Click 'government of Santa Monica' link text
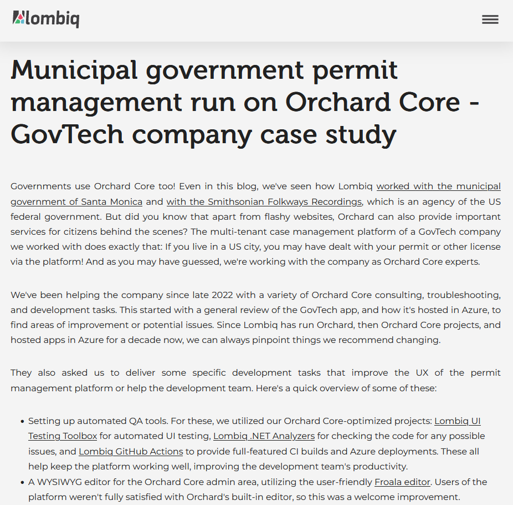 [x=76, y=201]
